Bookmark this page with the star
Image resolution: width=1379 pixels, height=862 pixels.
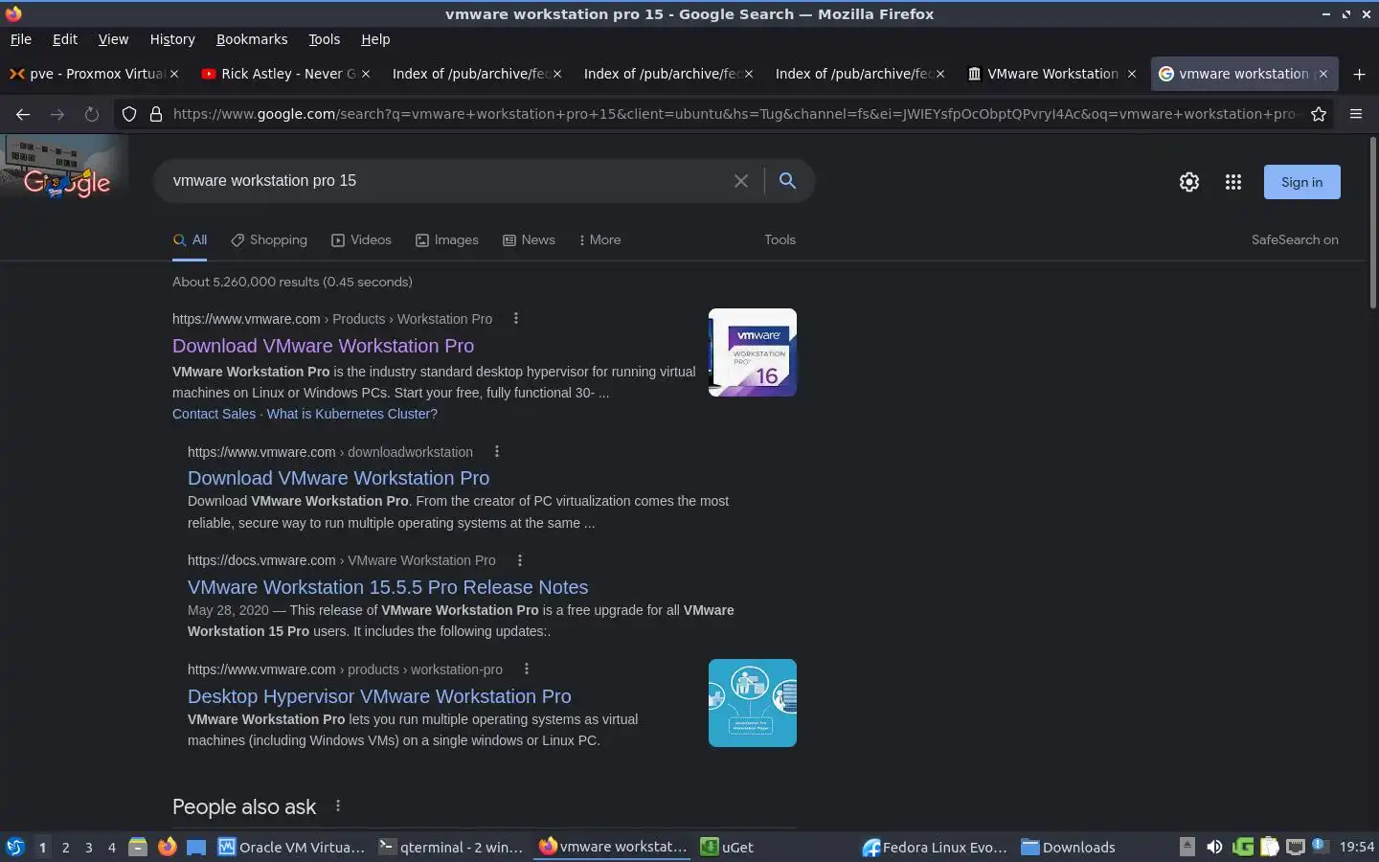(x=1319, y=114)
